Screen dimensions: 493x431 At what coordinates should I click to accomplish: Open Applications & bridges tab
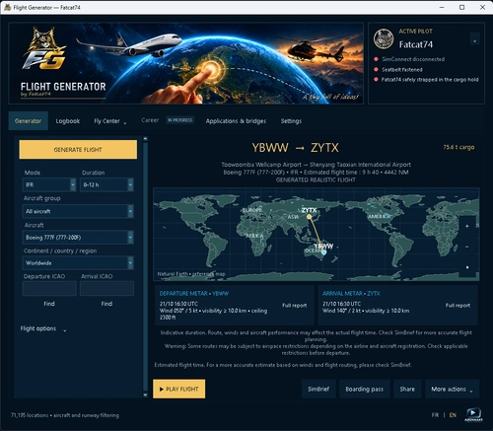(236, 121)
